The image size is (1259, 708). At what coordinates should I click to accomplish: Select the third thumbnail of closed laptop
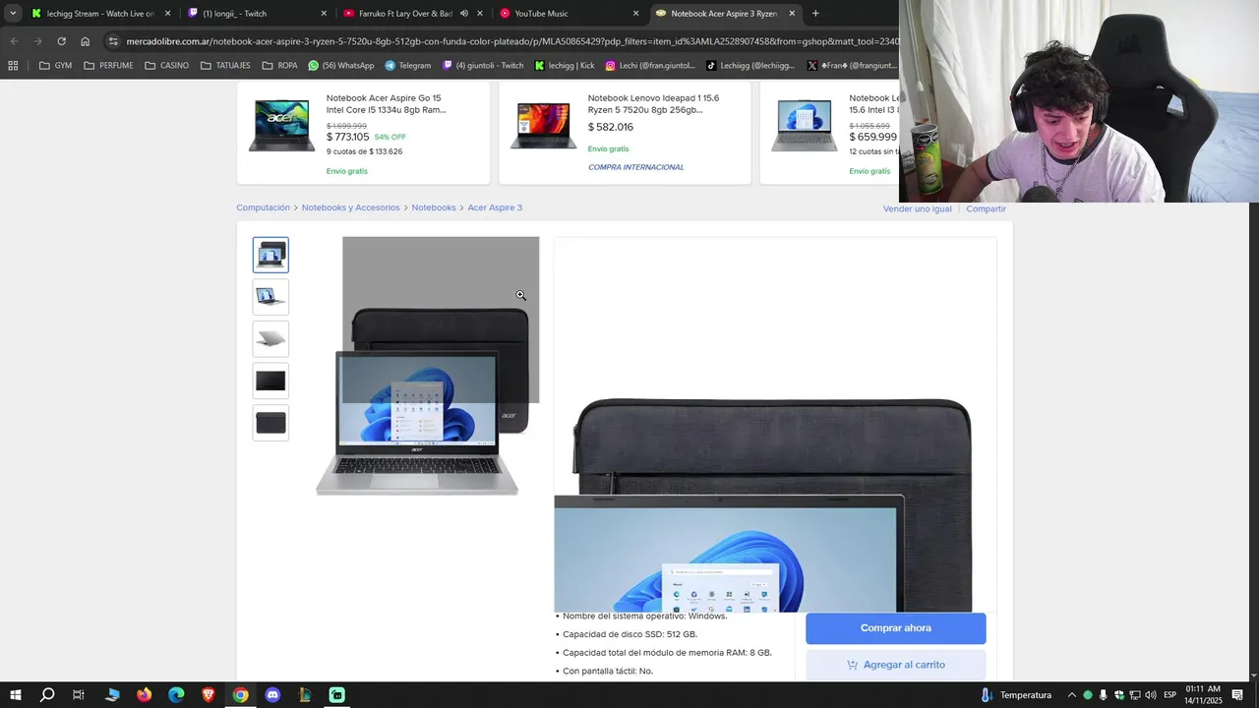pyautogui.click(x=270, y=339)
